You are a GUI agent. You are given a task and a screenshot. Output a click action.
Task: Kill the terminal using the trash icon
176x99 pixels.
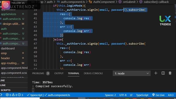point(170,73)
